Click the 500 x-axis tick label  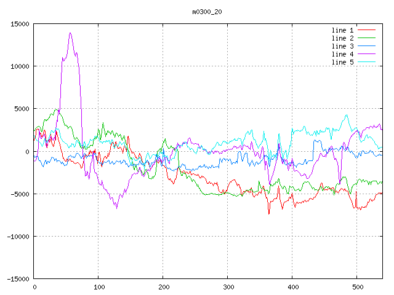click(357, 287)
